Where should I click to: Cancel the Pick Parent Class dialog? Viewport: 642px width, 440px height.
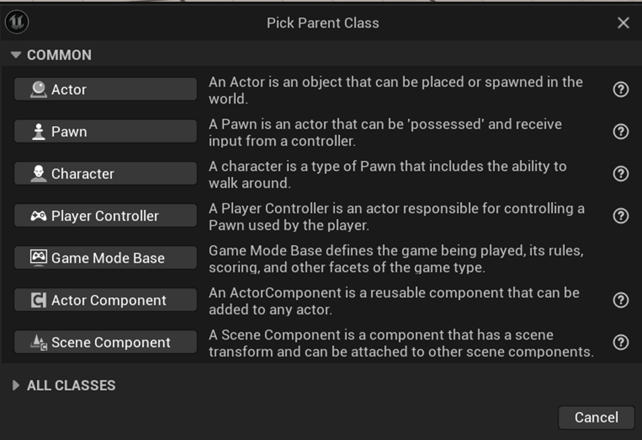tap(596, 418)
